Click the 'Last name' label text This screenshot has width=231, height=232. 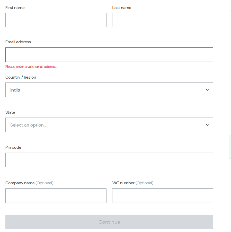122,8
